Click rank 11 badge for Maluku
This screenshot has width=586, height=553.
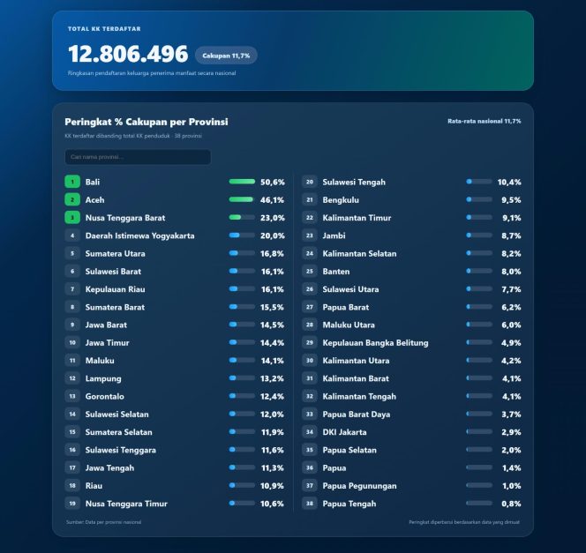coord(72,361)
